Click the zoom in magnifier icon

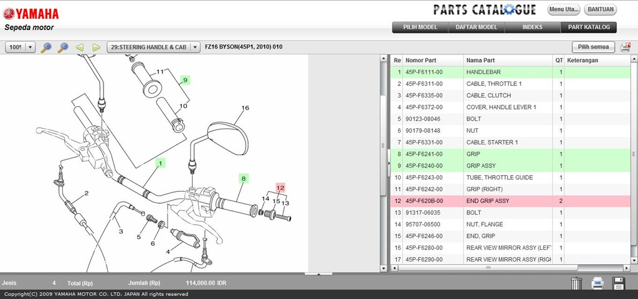coord(46,47)
